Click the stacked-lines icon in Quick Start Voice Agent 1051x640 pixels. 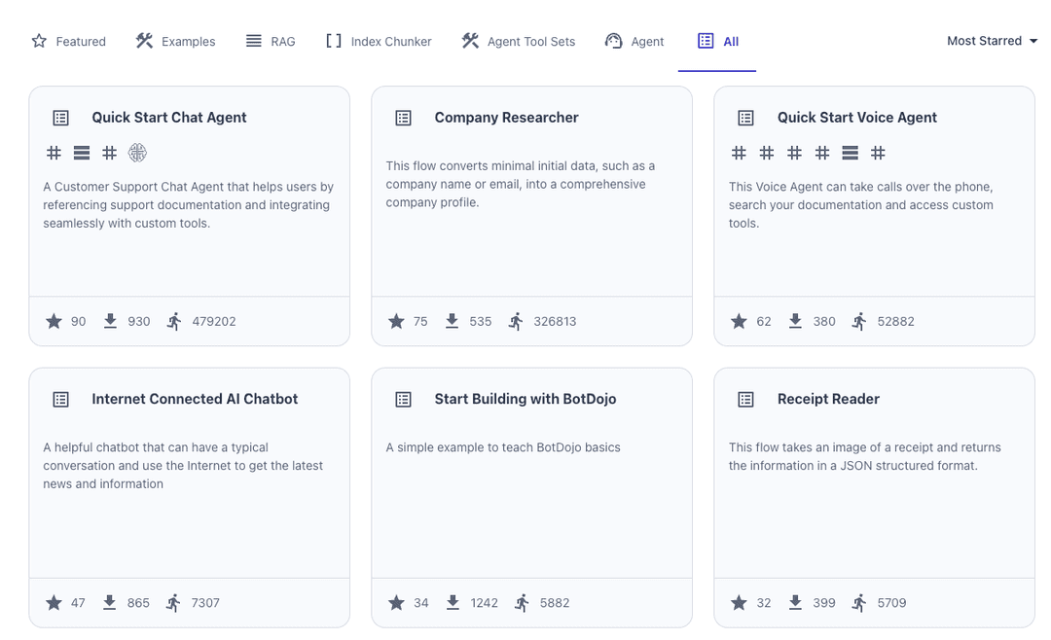coord(851,153)
